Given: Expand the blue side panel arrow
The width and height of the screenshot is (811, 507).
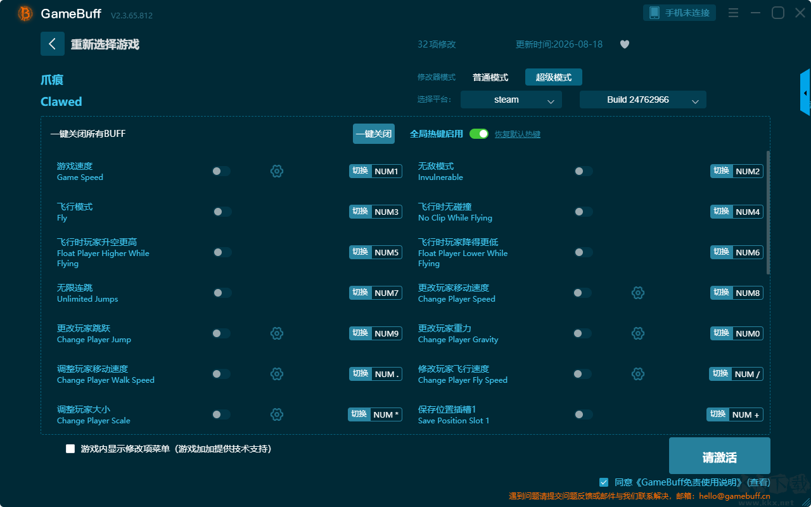Looking at the screenshot, I should [805, 93].
